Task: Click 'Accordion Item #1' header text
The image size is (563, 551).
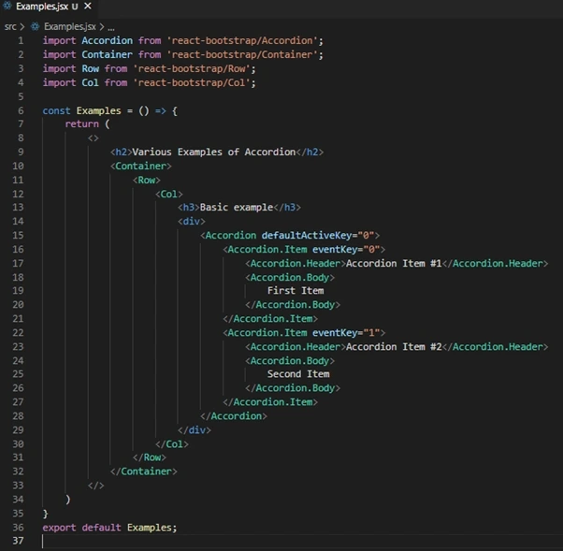Action: click(394, 263)
